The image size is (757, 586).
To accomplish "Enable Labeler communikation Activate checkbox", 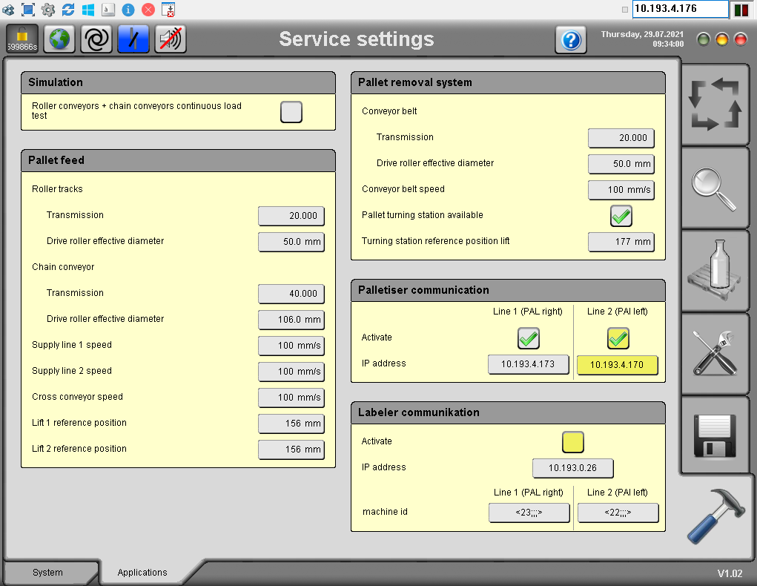I will (572, 442).
